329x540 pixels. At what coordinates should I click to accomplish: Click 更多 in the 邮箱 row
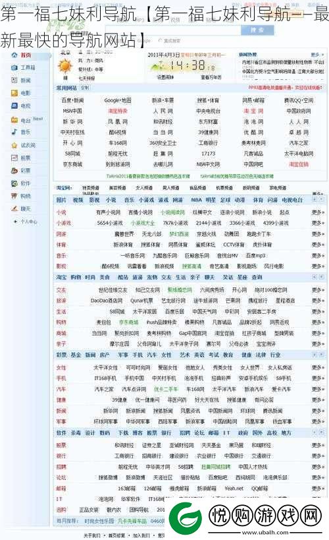click(x=318, y=489)
